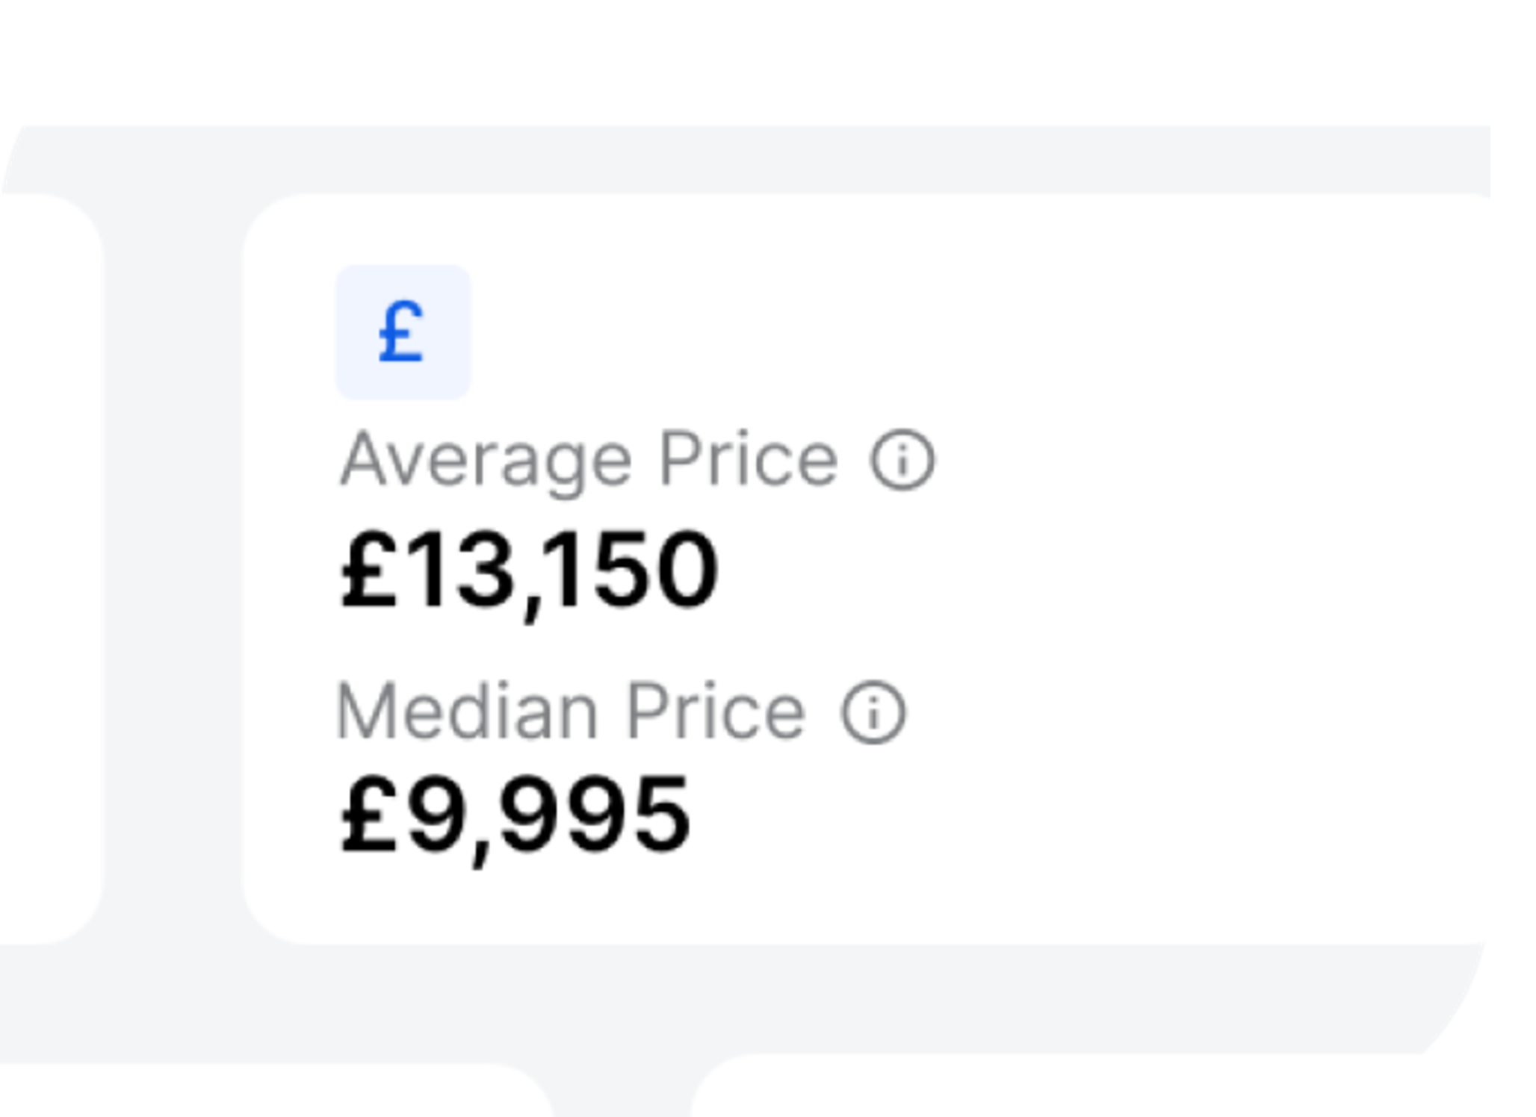
Task: Click the word "Average" in the price card
Action: point(486,460)
